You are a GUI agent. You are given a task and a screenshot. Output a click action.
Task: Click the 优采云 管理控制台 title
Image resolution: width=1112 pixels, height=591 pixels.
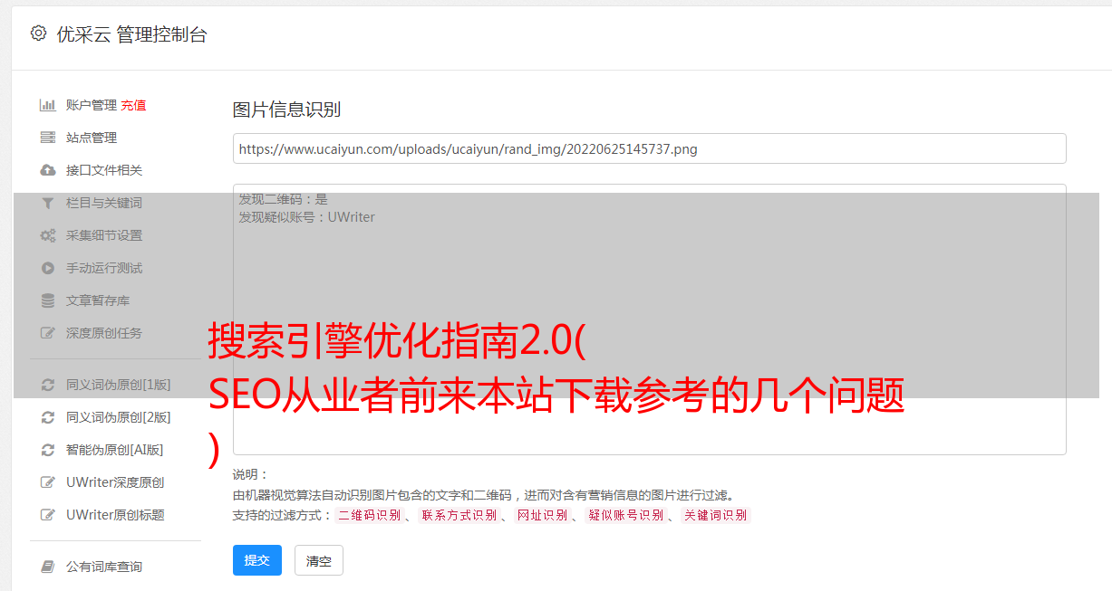(131, 34)
